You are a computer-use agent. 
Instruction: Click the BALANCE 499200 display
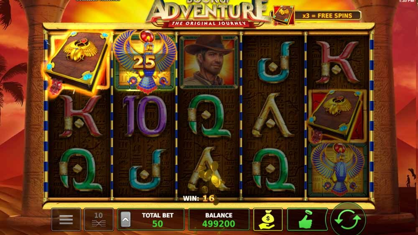tap(219, 219)
